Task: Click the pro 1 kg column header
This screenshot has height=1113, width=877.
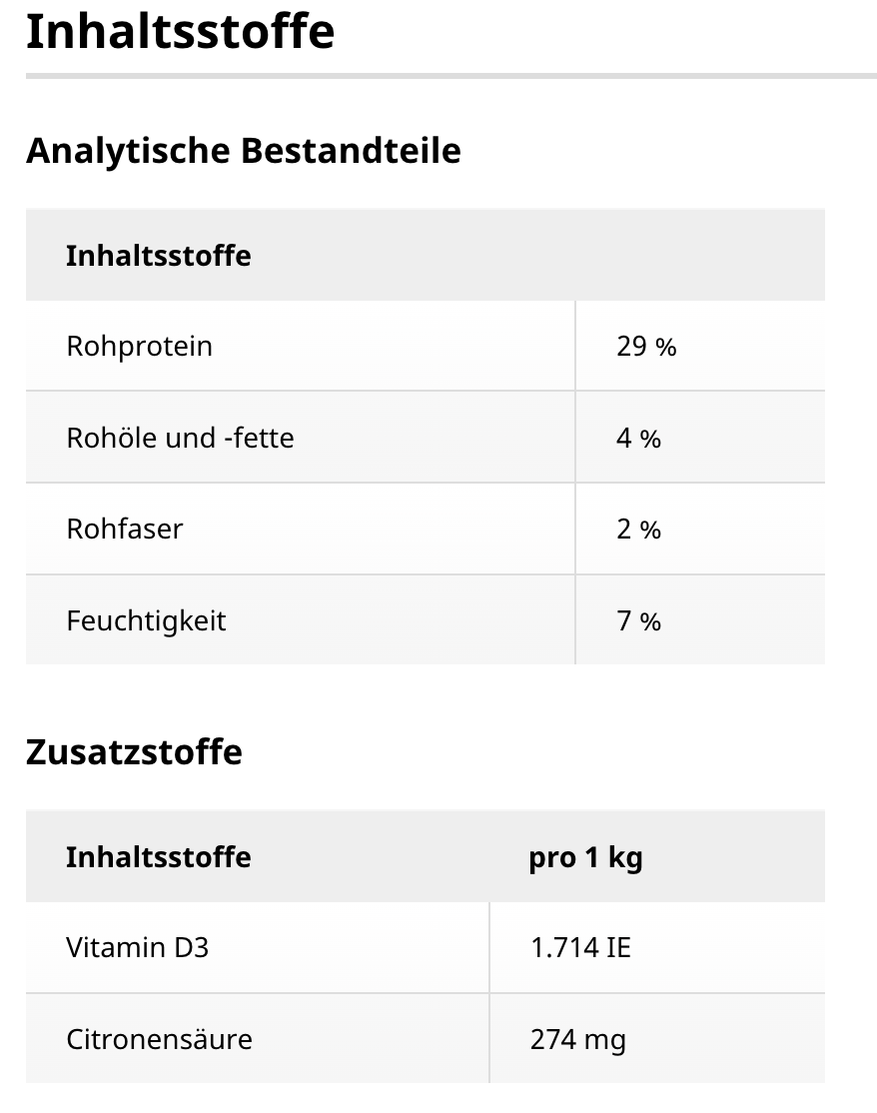Action: [x=585, y=857]
